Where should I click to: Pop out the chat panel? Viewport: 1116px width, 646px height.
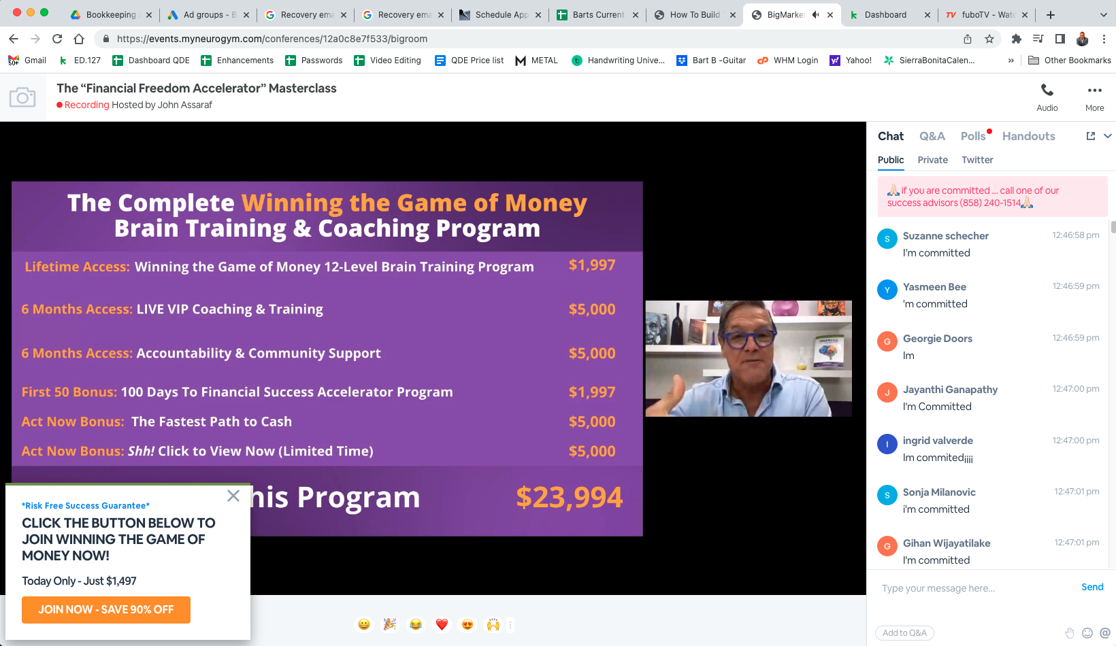(1091, 136)
